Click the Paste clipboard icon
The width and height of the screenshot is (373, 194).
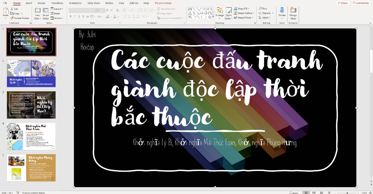coord(5,11)
